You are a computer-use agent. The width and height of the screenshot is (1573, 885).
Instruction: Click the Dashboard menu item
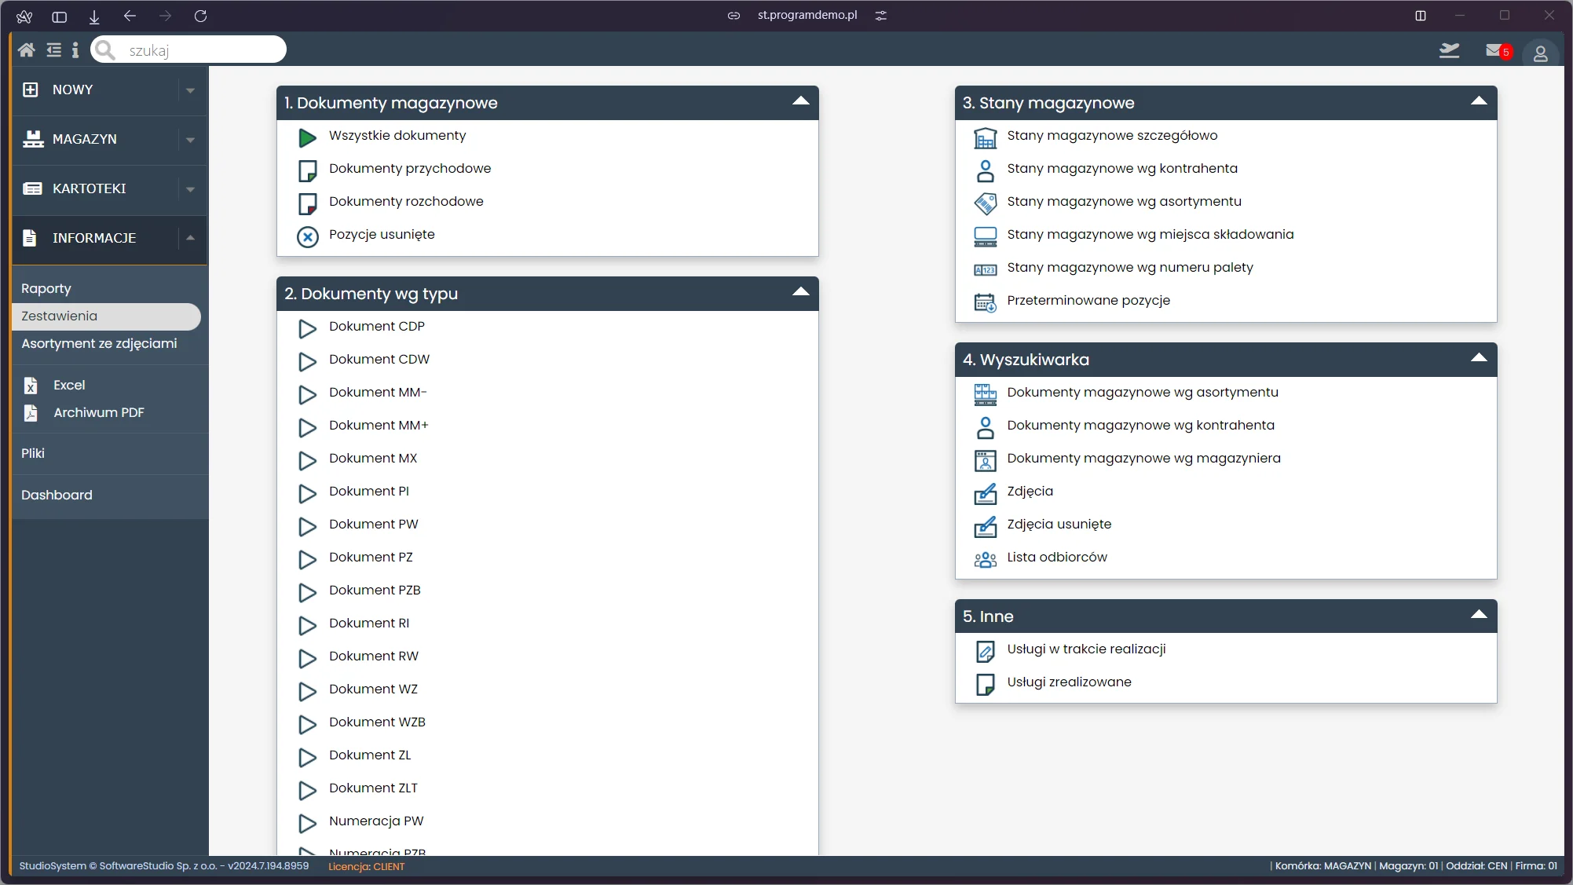click(x=57, y=495)
